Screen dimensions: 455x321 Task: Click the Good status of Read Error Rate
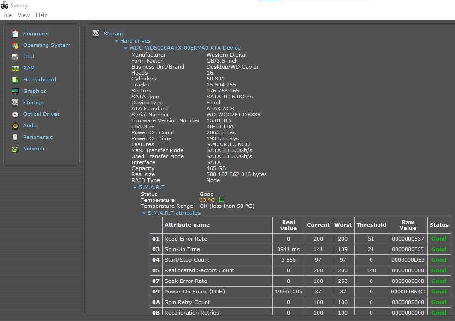[x=439, y=239]
